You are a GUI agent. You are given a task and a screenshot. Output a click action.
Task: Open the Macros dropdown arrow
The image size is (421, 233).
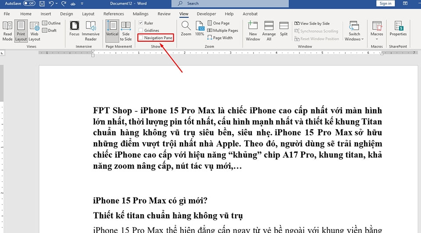click(377, 39)
